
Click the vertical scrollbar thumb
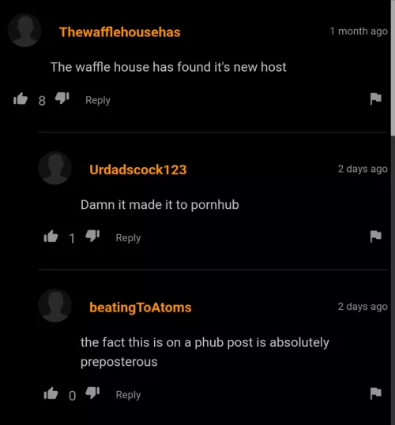coord(393,68)
